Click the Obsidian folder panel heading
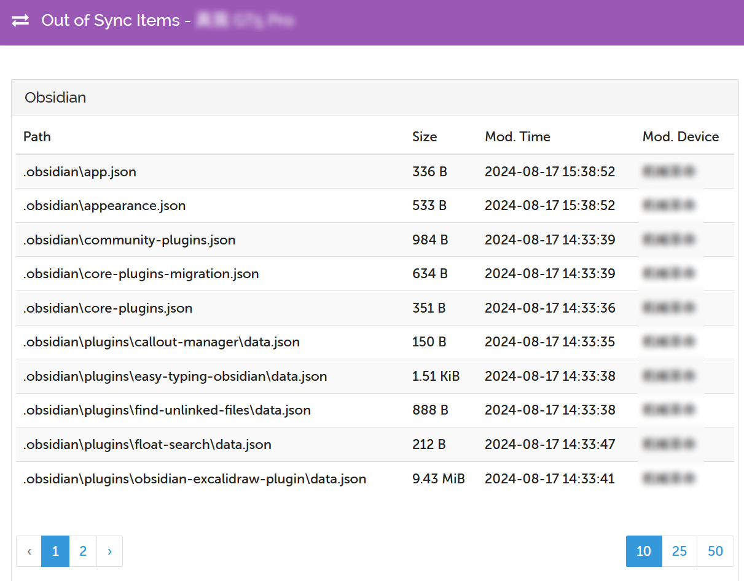This screenshot has width=744, height=581. 55,98
